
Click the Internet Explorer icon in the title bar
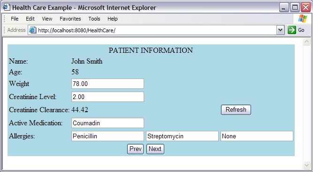[x=6, y=7]
